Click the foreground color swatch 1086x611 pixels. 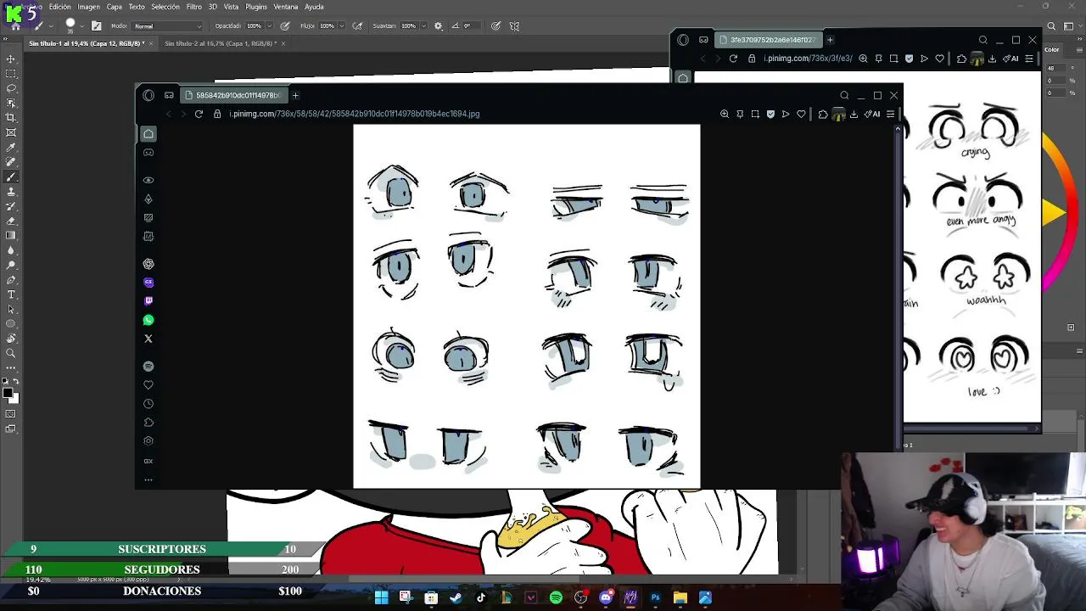pyautogui.click(x=8, y=393)
